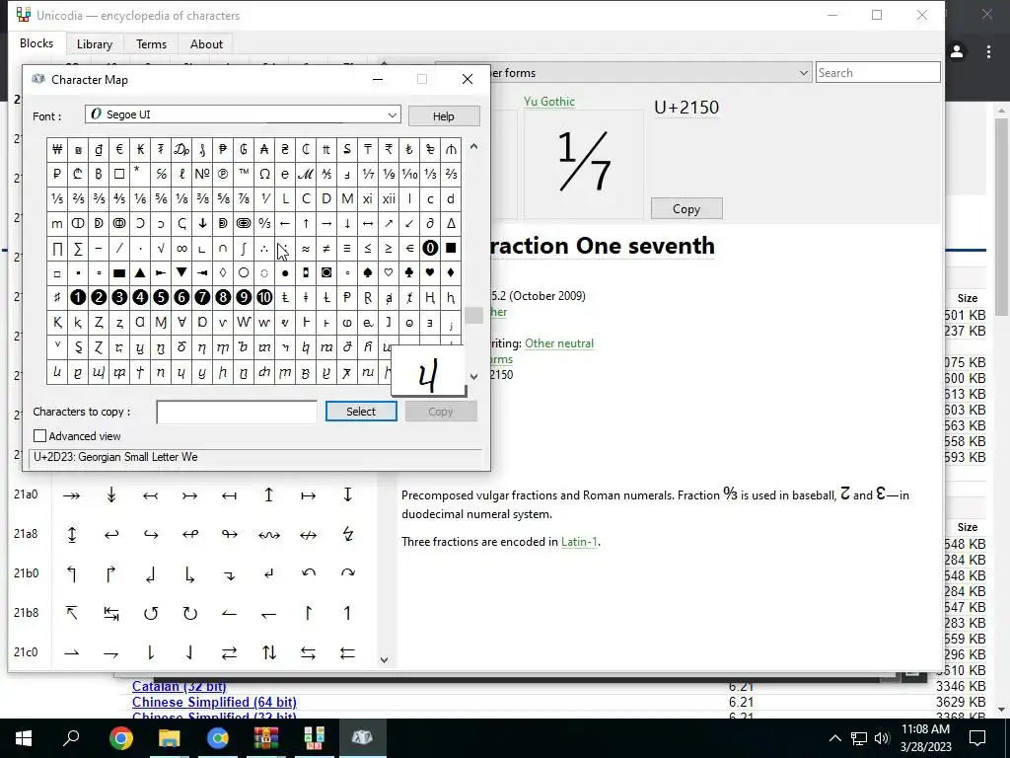
Task: Click the Character Map scrollbar thumb
Action: [473, 315]
